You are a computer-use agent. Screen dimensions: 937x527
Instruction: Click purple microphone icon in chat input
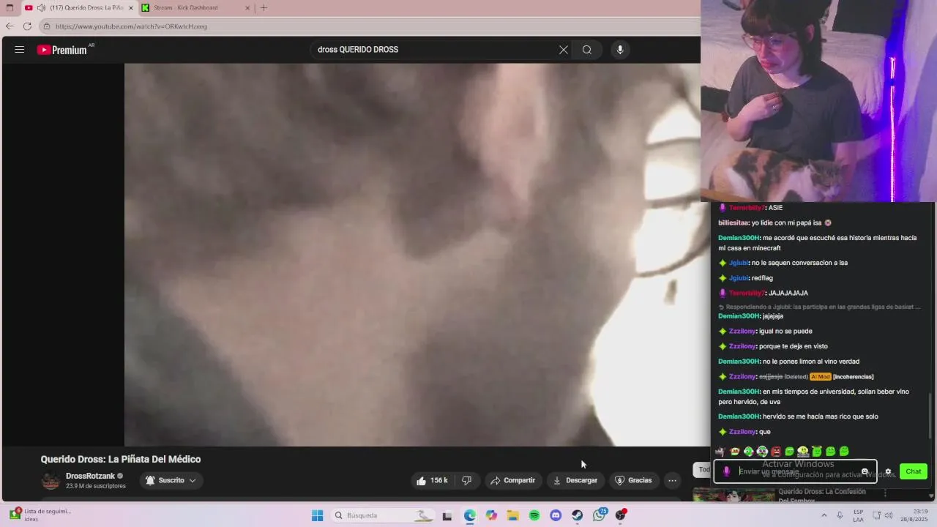[x=726, y=471]
